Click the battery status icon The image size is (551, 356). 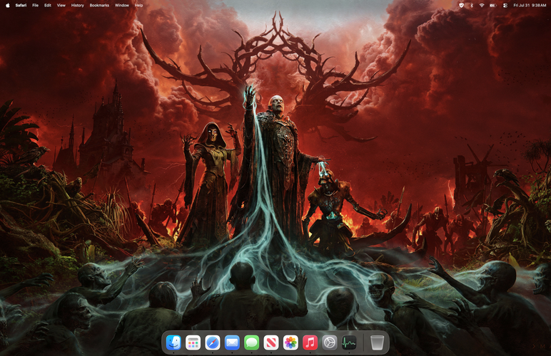coord(493,5)
